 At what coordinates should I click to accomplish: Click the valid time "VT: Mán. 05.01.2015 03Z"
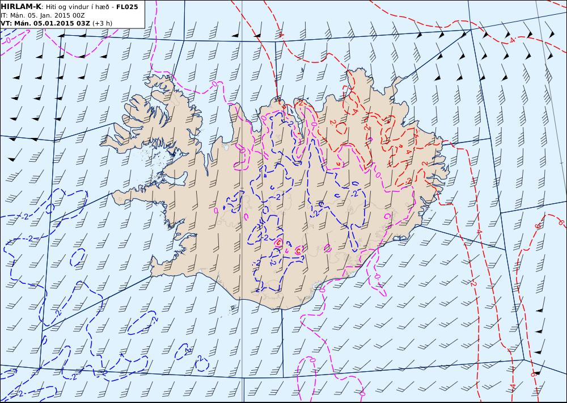(x=45, y=23)
